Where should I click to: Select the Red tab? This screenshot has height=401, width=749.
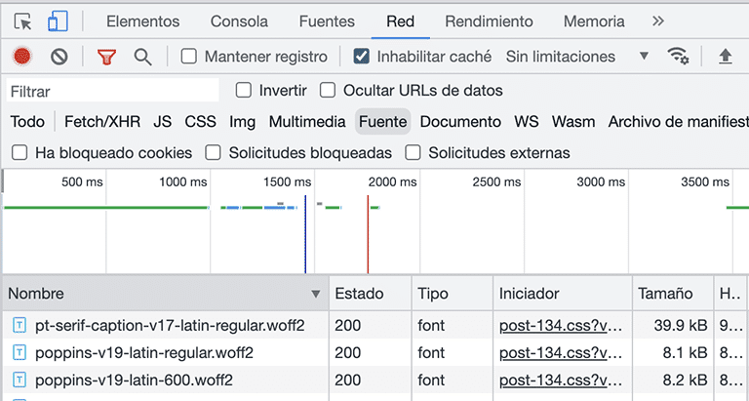pyautogui.click(x=400, y=21)
